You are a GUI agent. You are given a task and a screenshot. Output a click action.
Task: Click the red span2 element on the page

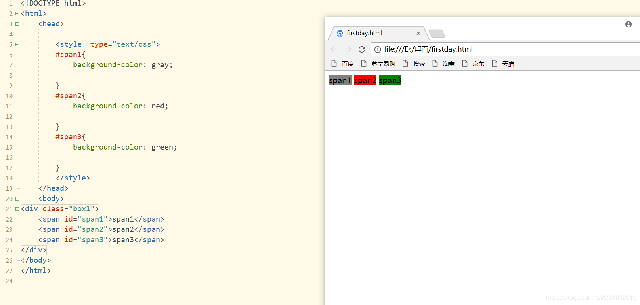[x=365, y=80]
